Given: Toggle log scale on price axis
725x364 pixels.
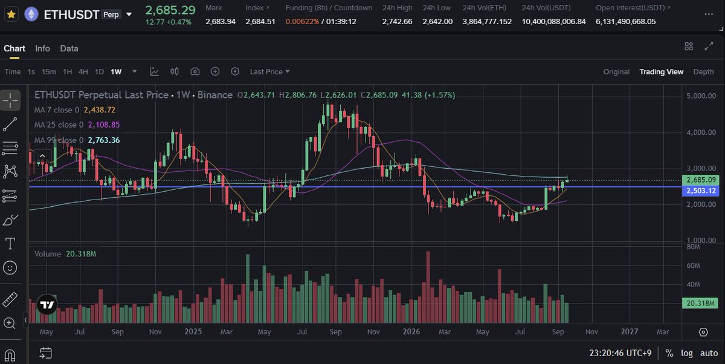Looking at the screenshot, I should click(x=688, y=353).
